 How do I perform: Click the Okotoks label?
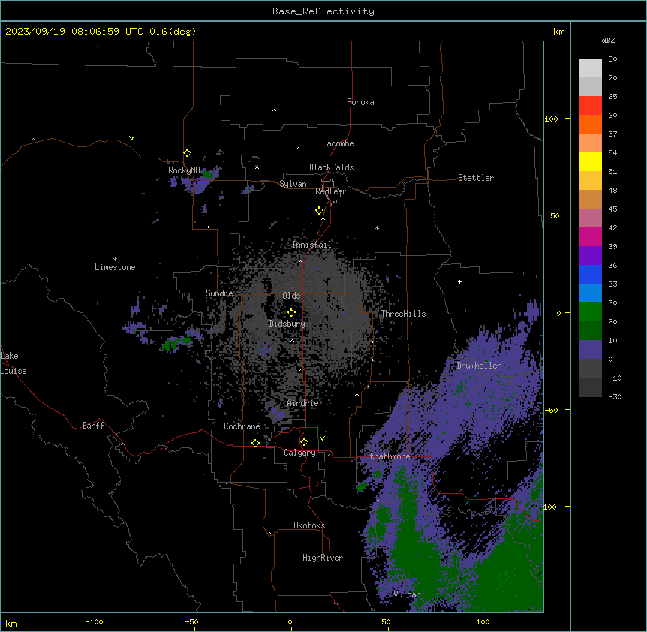pos(309,525)
